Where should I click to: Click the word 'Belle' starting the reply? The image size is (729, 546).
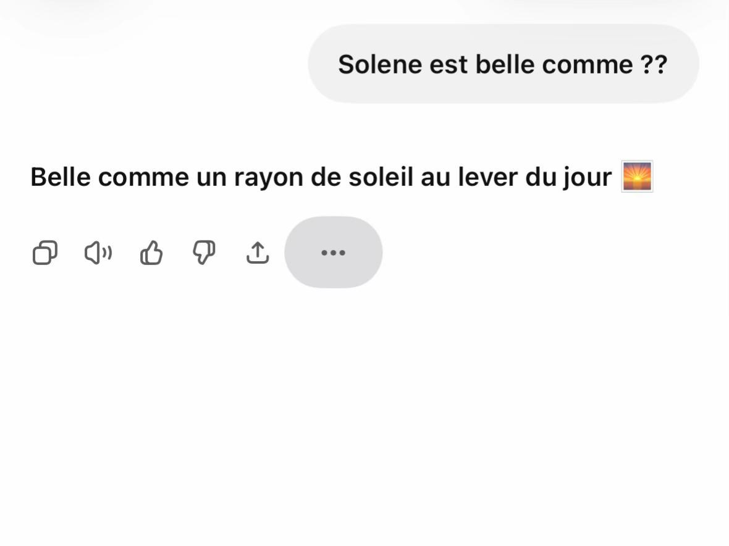[x=61, y=177]
